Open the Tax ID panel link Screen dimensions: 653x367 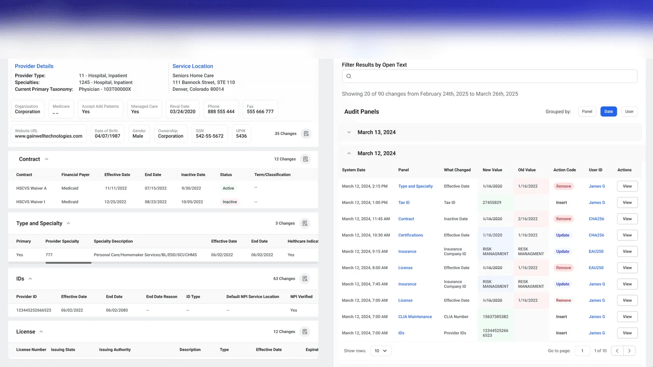pos(404,203)
